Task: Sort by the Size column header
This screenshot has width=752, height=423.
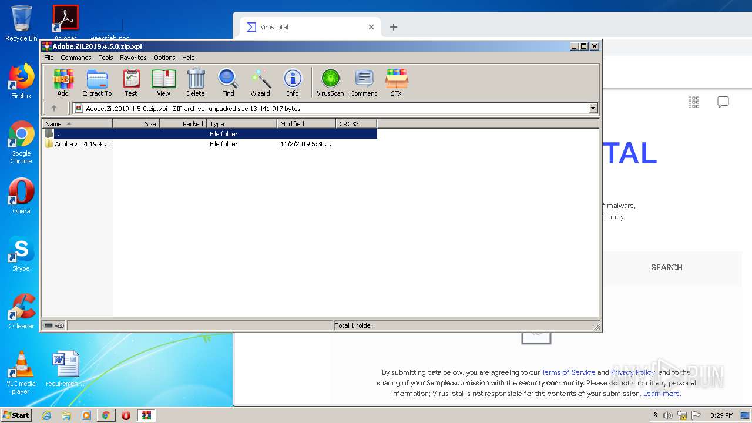Action: click(136, 124)
